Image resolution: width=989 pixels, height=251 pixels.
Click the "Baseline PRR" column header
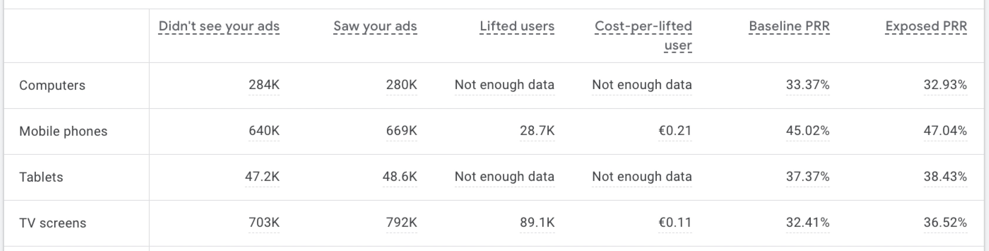789,26
